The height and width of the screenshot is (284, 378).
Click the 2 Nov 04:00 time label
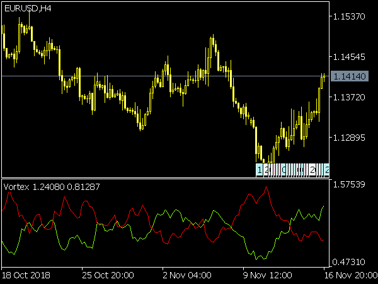point(187,275)
